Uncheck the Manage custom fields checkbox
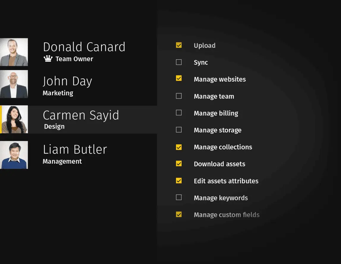Screen dimensions: 341x264 click(179, 214)
